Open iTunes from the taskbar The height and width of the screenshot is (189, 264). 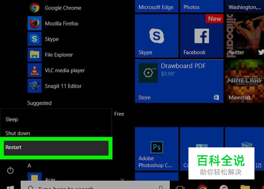pyautogui.click(x=224, y=187)
